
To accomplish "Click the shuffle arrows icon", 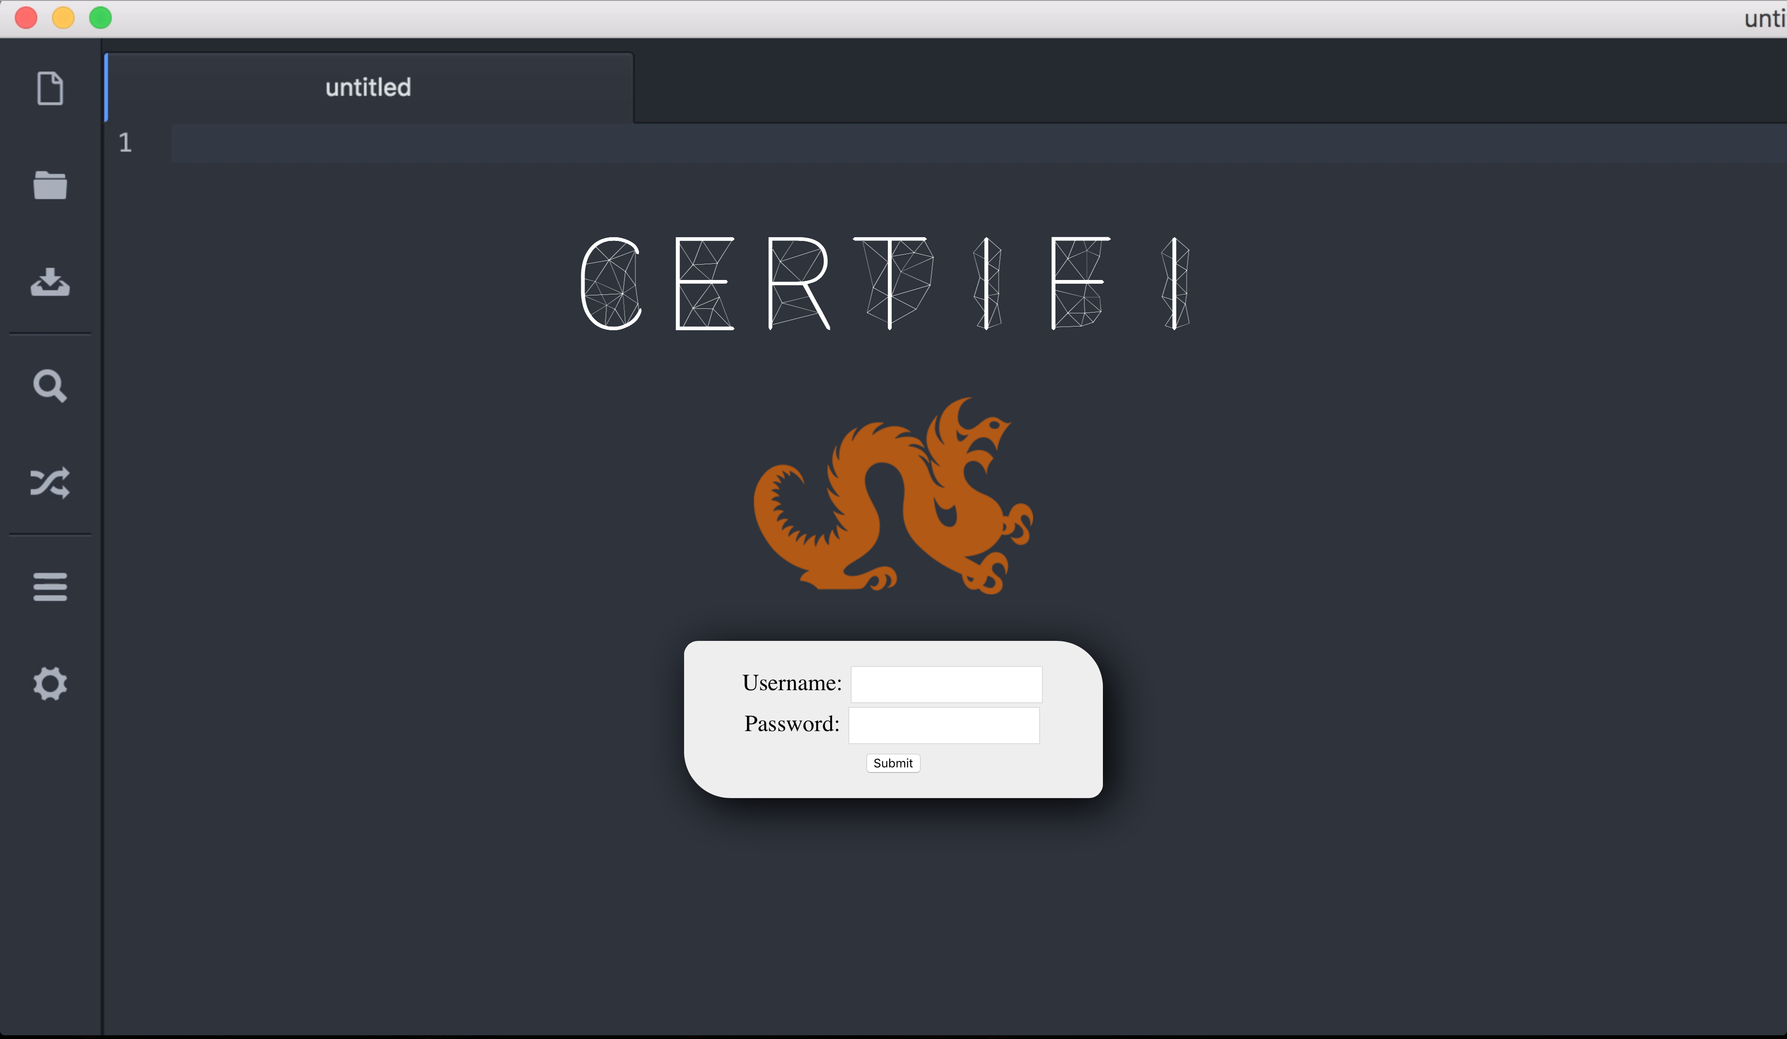I will pyautogui.click(x=50, y=483).
